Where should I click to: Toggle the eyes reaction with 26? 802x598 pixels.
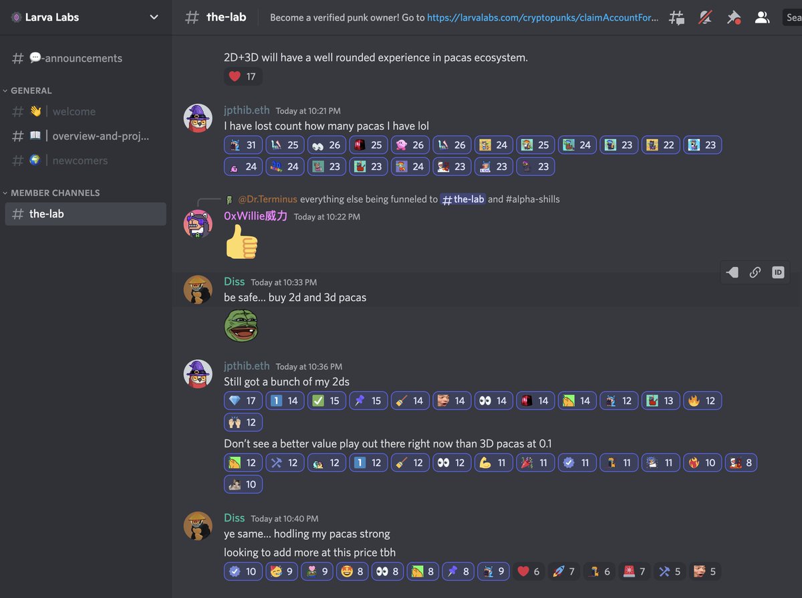click(x=327, y=144)
